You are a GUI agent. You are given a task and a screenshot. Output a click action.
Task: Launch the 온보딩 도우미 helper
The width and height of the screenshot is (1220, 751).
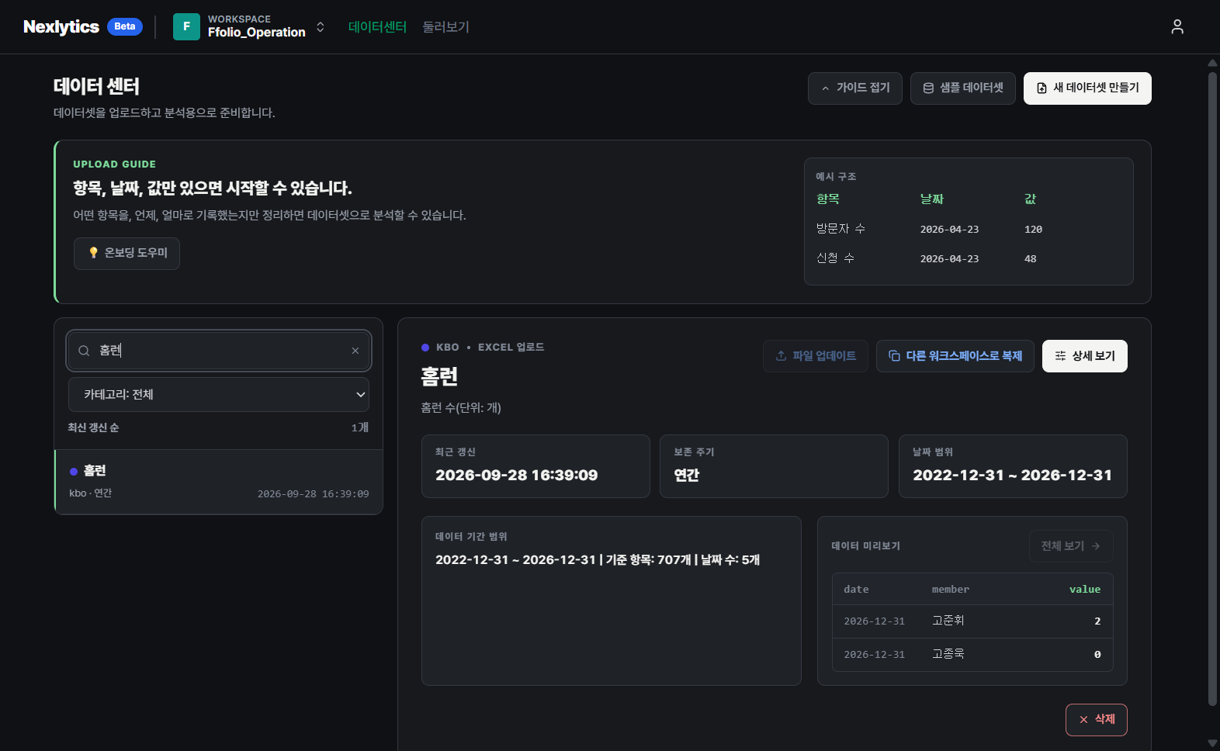pyautogui.click(x=127, y=253)
